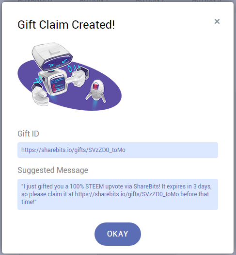Select the Gift ID URL field
Image resolution: width=236 pixels, height=255 pixels.
coord(118,150)
